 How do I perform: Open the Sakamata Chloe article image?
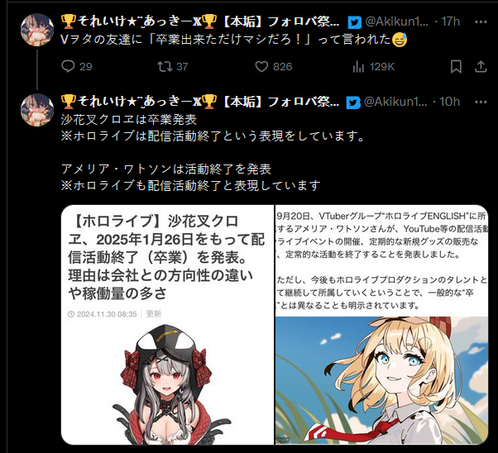(x=167, y=325)
